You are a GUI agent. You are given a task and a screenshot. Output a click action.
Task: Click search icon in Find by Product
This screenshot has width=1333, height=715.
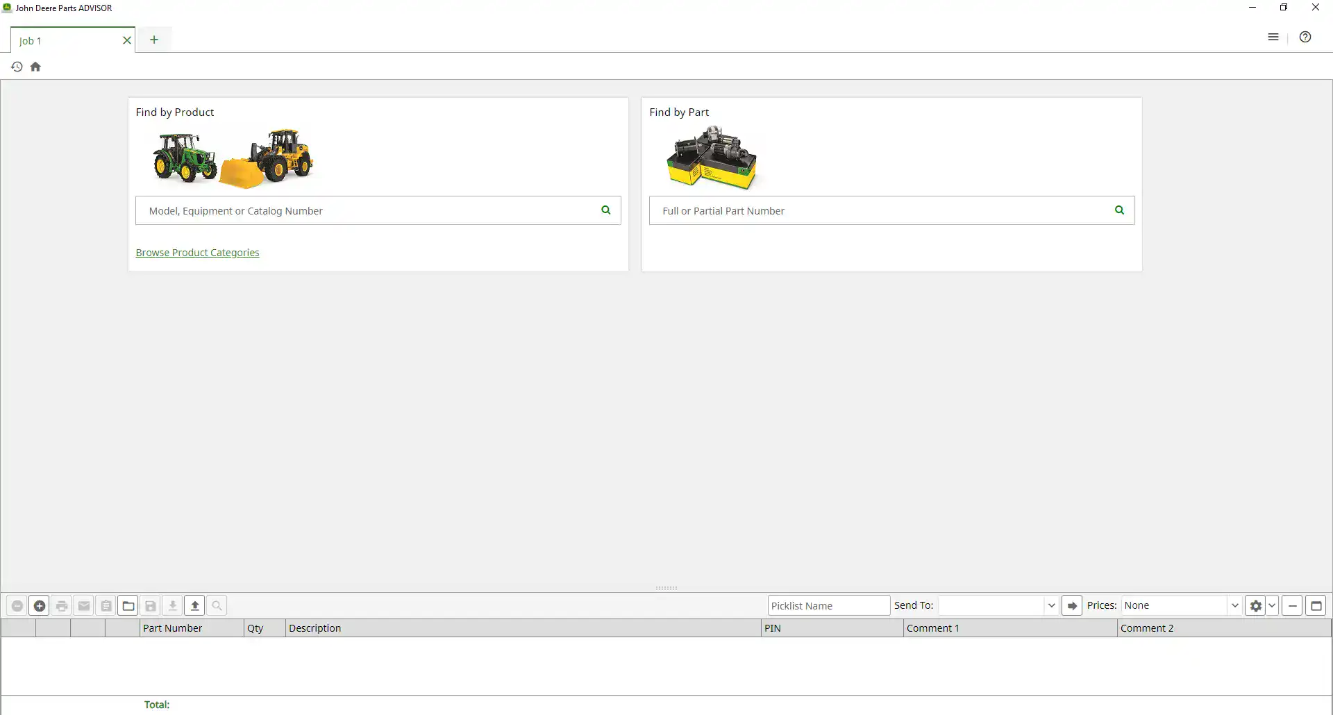coord(606,210)
